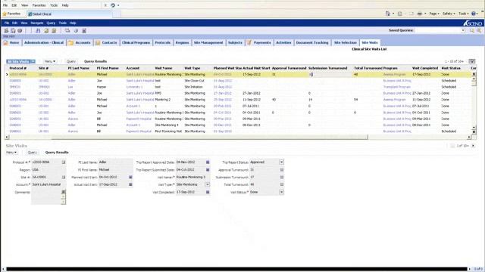Open the Submission Turnaround calculator icon

click(x=282, y=178)
